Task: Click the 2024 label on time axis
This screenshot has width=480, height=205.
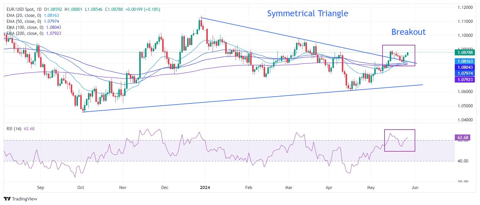Action: [205, 188]
